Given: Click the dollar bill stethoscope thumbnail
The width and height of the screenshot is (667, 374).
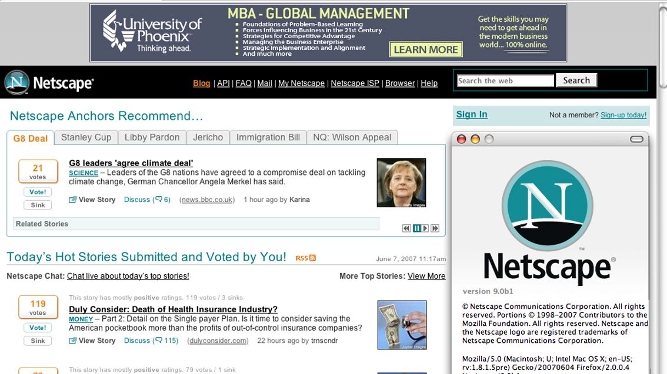Looking at the screenshot, I should pos(402,325).
